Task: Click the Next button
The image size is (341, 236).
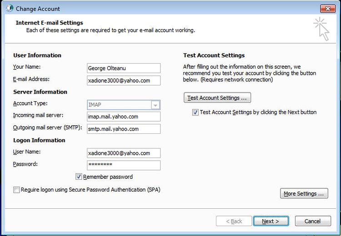Action: pos(271,221)
